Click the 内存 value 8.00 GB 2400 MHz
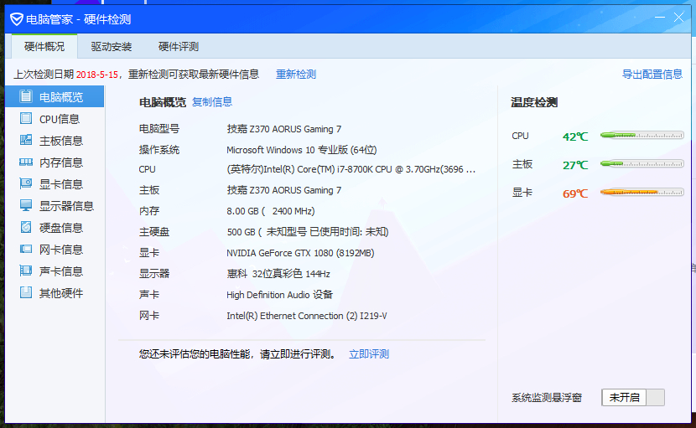696x428 pixels. pos(270,211)
